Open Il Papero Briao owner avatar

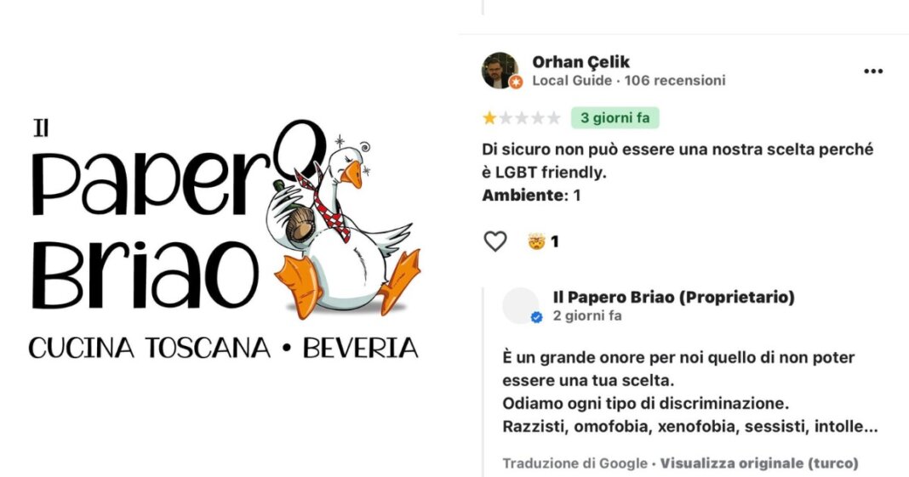(x=520, y=305)
